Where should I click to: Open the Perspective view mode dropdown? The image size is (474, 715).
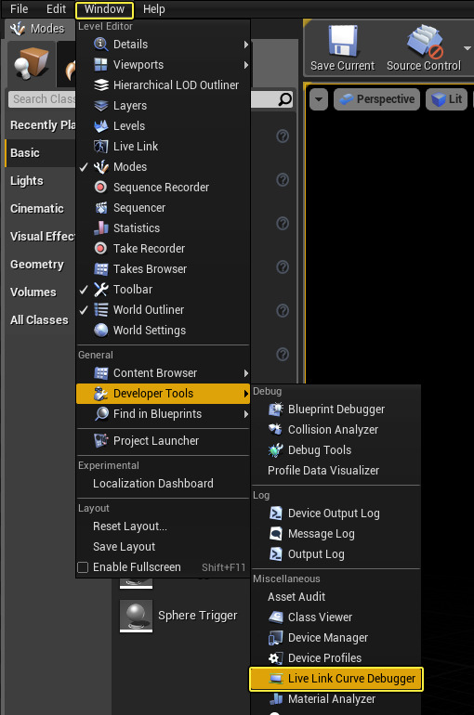click(376, 99)
